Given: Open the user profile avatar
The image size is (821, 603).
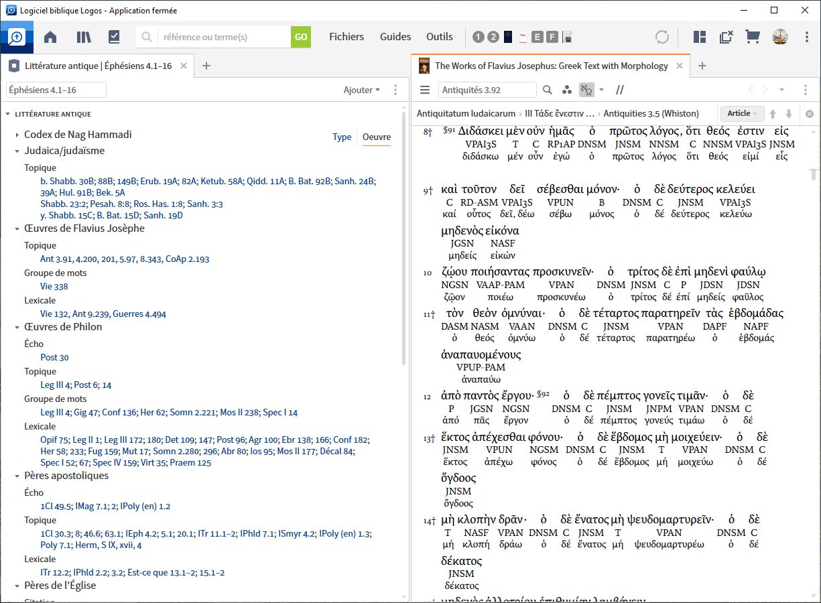Looking at the screenshot, I should [779, 37].
